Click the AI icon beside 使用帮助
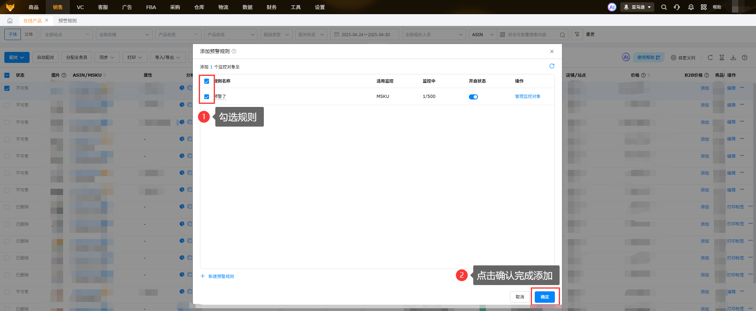This screenshot has height=311, width=756. [626, 57]
